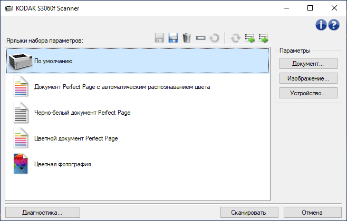Click the scanner image next to По умолчанию
The width and height of the screenshot is (347, 221).
(x=21, y=61)
